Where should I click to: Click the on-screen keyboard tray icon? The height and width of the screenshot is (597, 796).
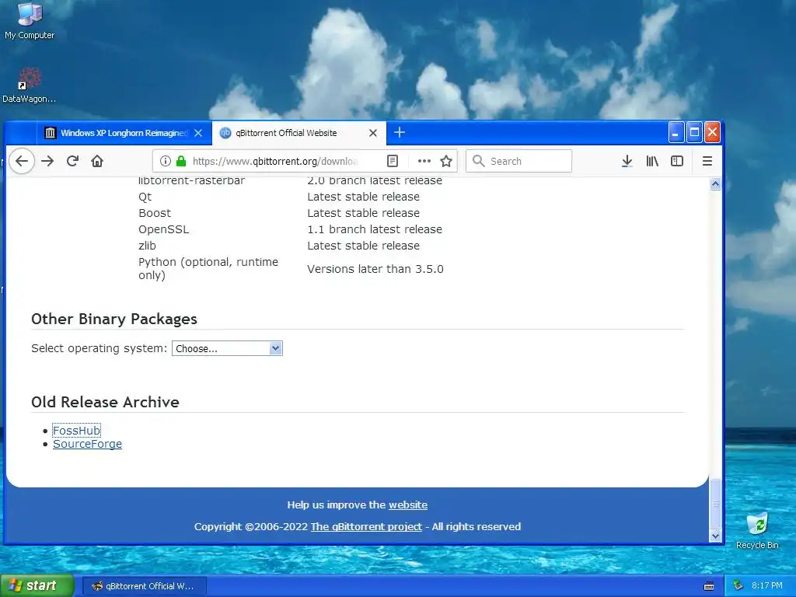click(x=709, y=586)
